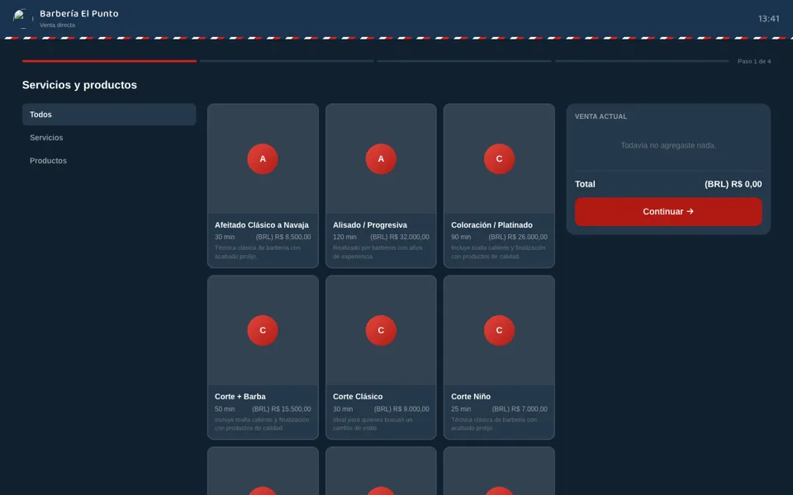Click the Servicios y productos heading
Image resolution: width=793 pixels, height=495 pixels.
click(x=79, y=85)
